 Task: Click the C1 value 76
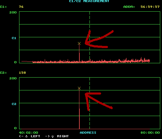[x=21, y=7]
